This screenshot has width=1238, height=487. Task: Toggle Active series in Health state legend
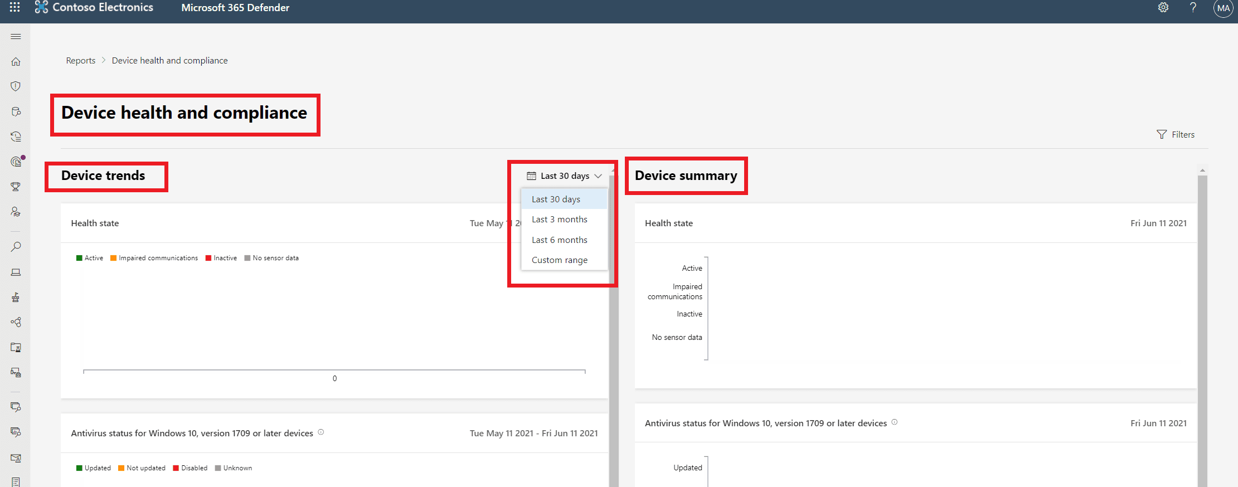tap(90, 258)
